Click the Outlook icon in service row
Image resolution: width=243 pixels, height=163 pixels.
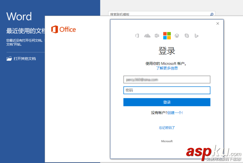157,36
